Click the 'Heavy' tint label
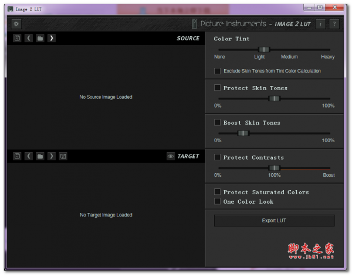 328,57
